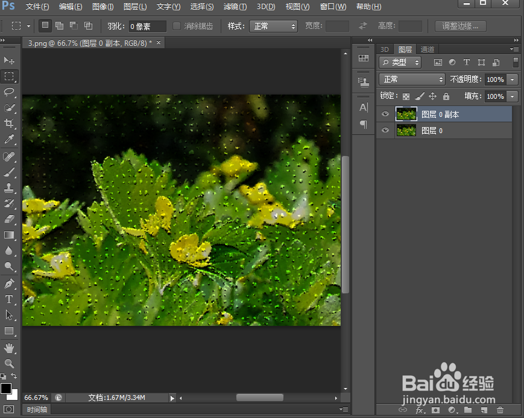Open the 文件(F) menu
Image resolution: width=524 pixels, height=418 pixels.
(x=37, y=7)
